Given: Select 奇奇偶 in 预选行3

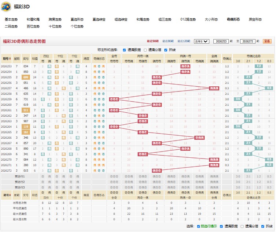Looking at the screenshot, I should pyautogui.click(x=129, y=187).
